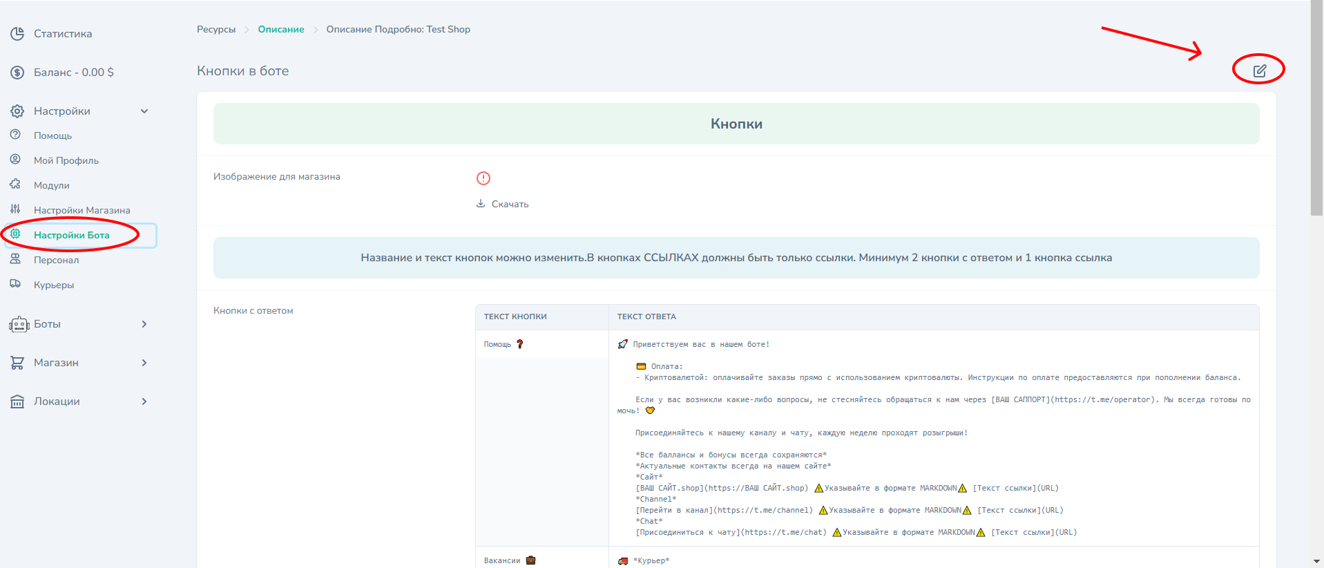This screenshot has width=1324, height=568.
Task: Click the Персонал people icon
Action: point(15,259)
